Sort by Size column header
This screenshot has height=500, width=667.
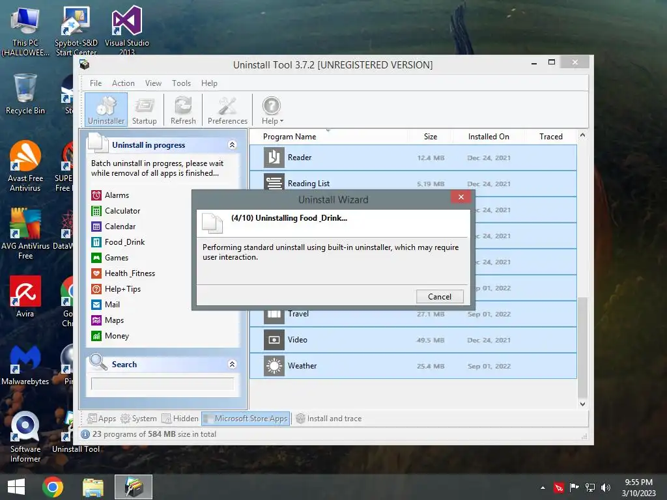pos(430,137)
